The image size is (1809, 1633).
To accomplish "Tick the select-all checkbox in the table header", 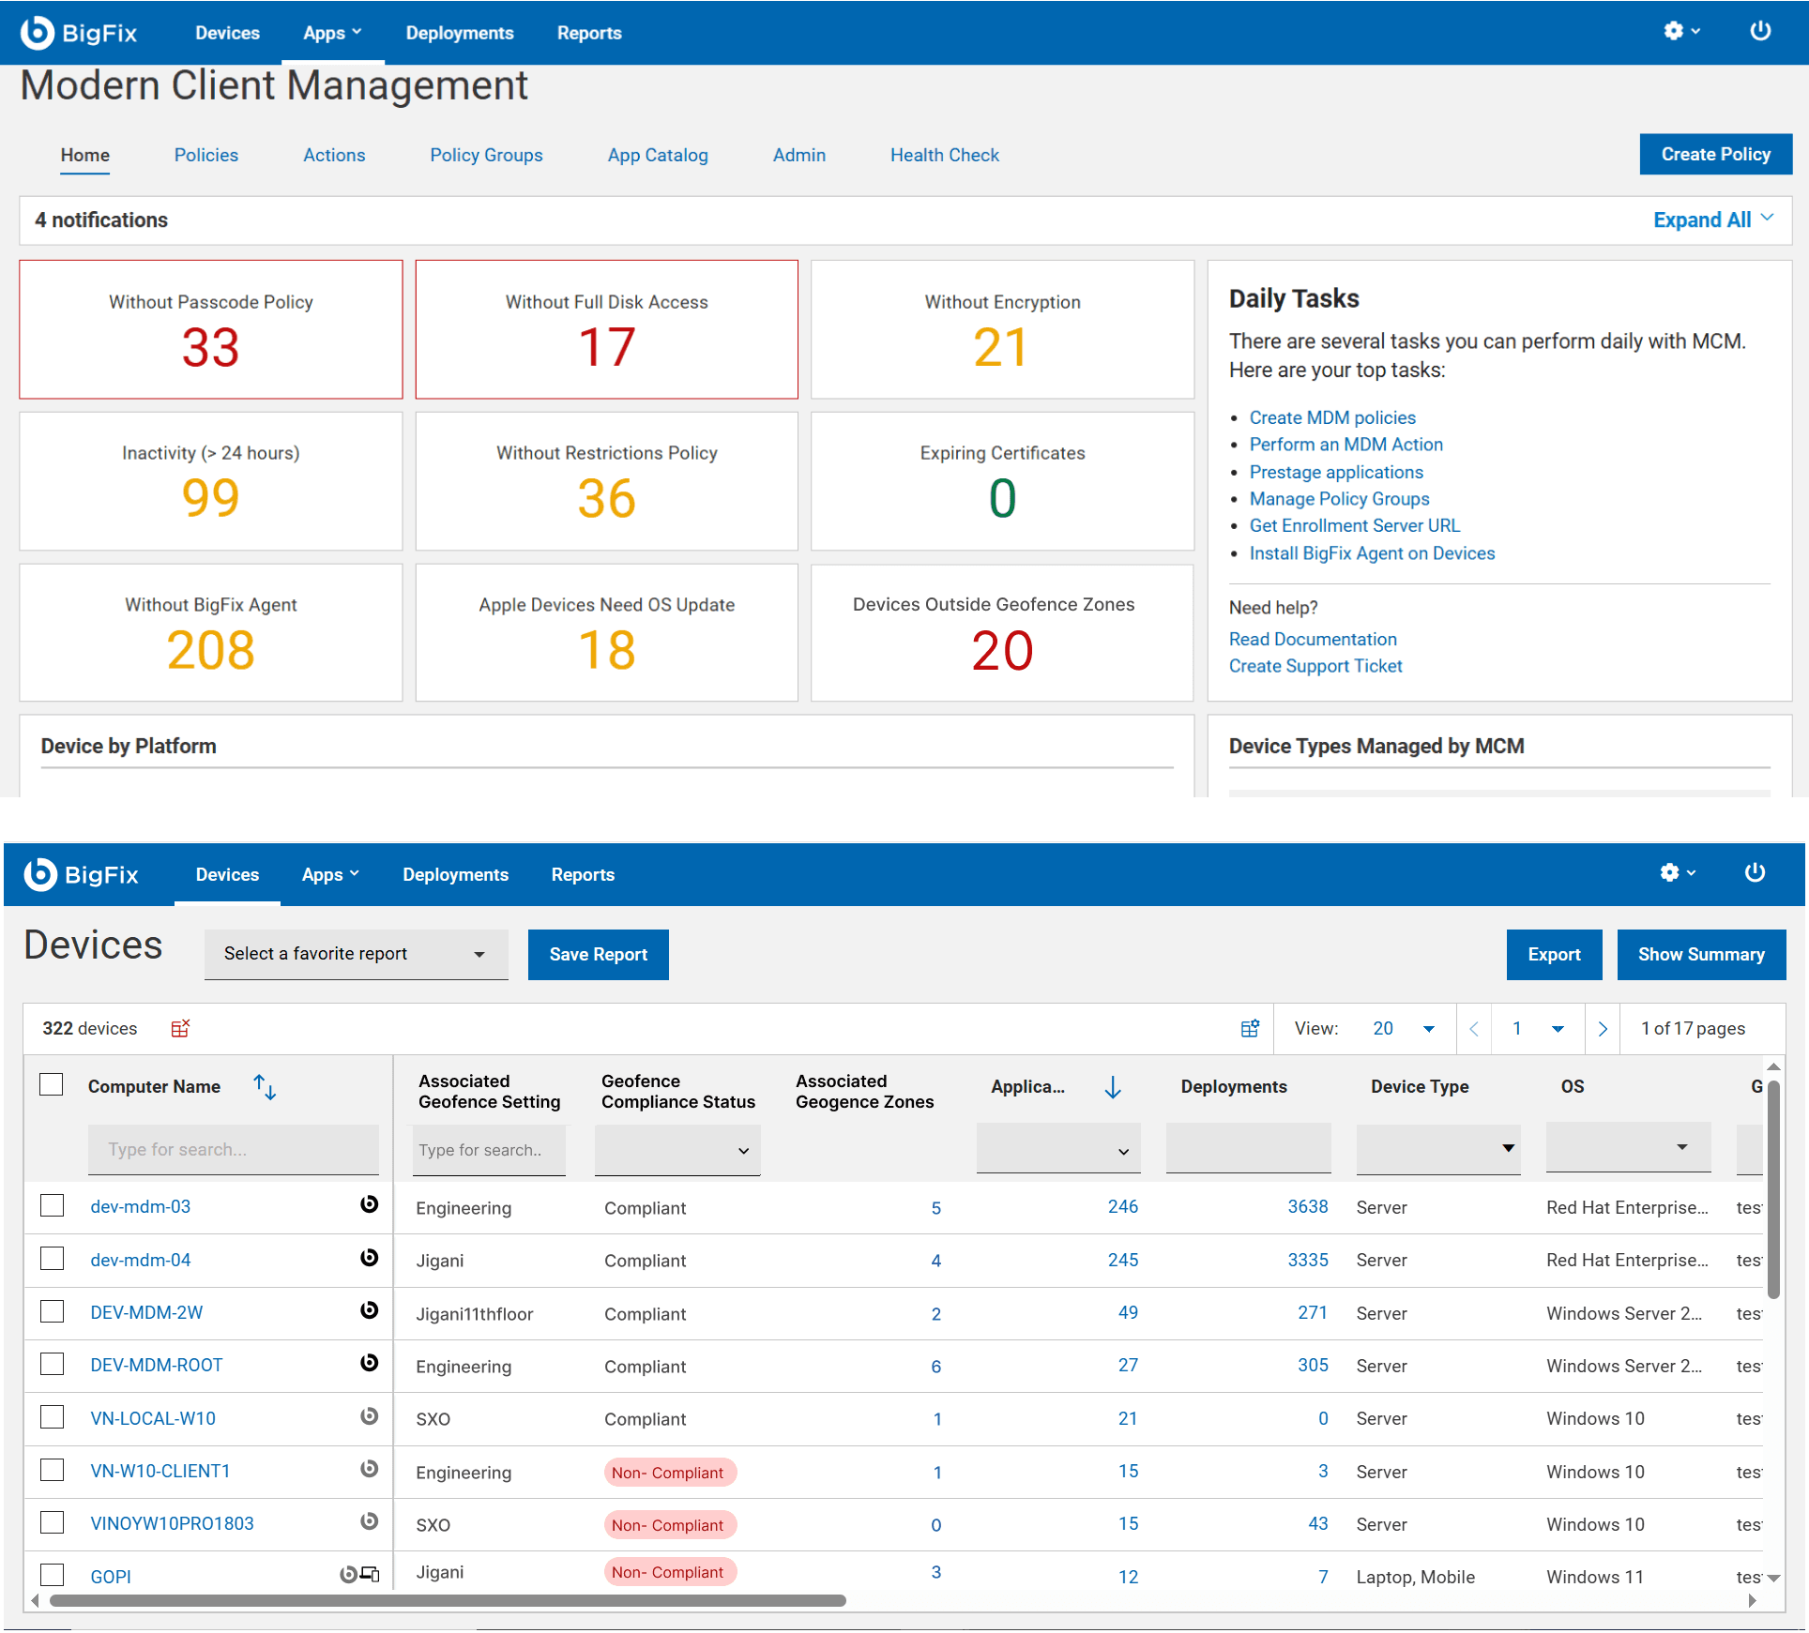I will pos(52,1085).
